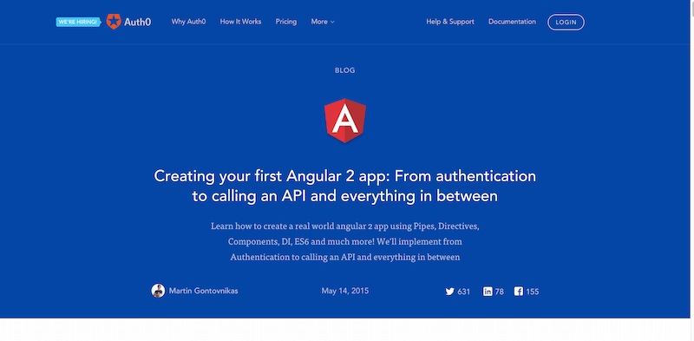Click the Twitter share count 631
This screenshot has width=694, height=341.
pos(464,292)
